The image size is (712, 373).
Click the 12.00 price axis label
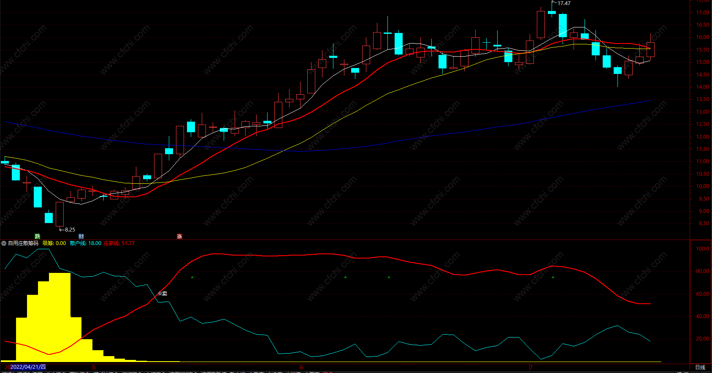pyautogui.click(x=703, y=137)
